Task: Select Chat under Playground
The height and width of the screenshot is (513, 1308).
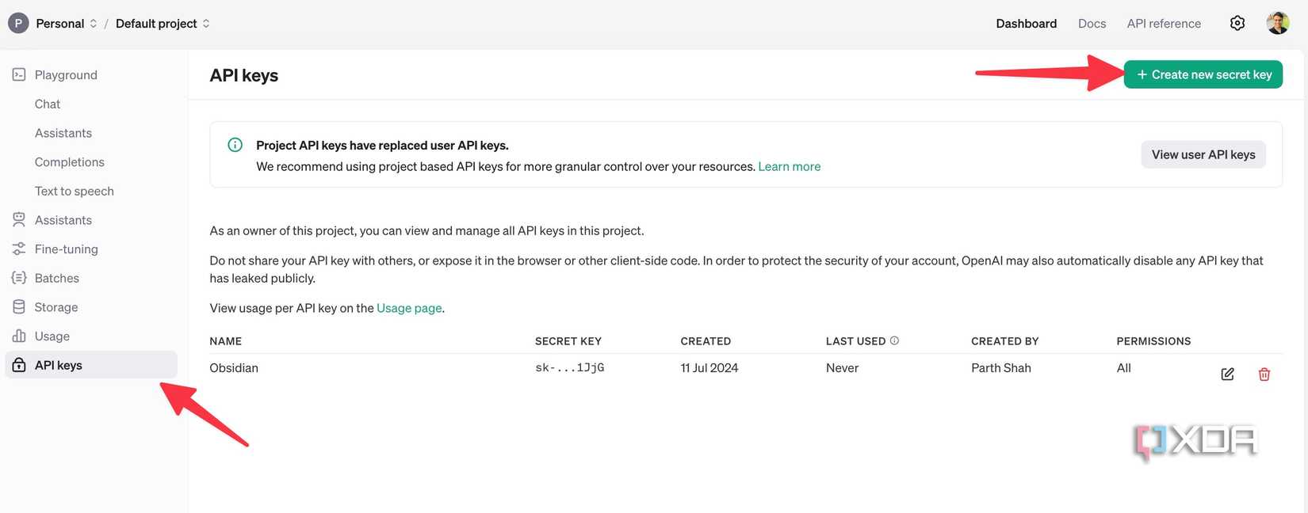Action: pos(48,104)
